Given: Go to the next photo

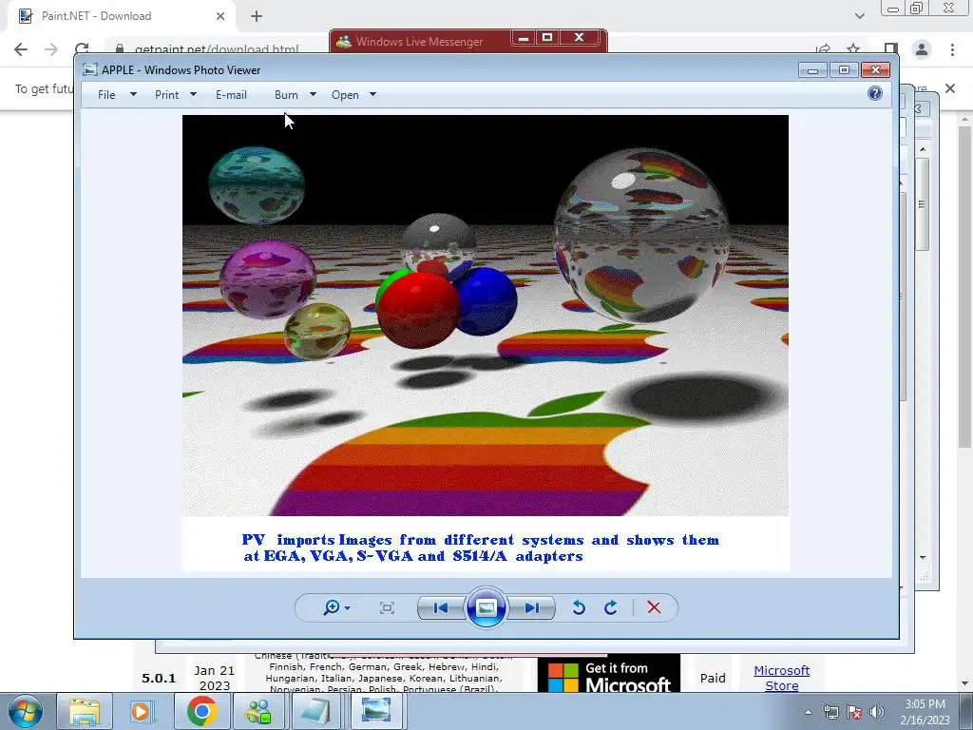Looking at the screenshot, I should pyautogui.click(x=532, y=607).
